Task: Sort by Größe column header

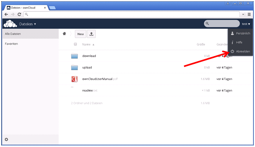Action: tap(201, 44)
